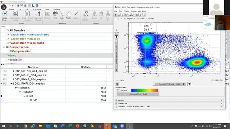Open the Nodes dropdown in ribbon
Image resolution: width=230 pixels, height=129 pixels.
(x=62, y=16)
